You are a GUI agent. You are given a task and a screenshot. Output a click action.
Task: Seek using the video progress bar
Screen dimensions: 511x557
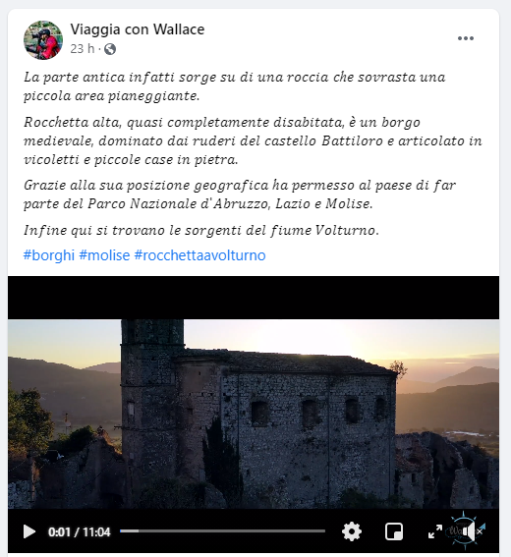pyautogui.click(x=222, y=531)
